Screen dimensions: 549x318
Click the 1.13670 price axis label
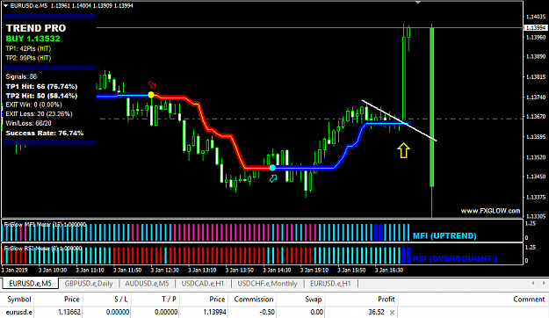coord(536,117)
